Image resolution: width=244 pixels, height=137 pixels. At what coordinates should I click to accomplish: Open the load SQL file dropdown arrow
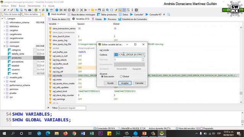click(96, 10)
